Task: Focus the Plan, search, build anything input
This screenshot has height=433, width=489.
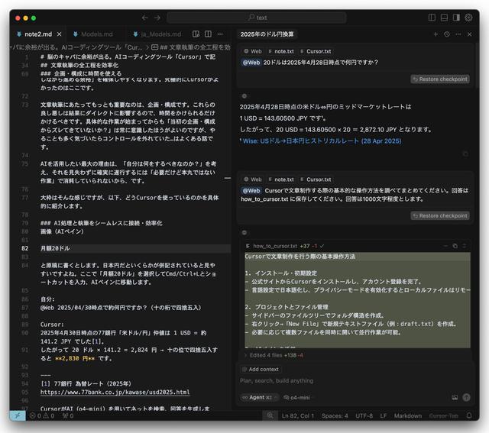Action: click(355, 380)
